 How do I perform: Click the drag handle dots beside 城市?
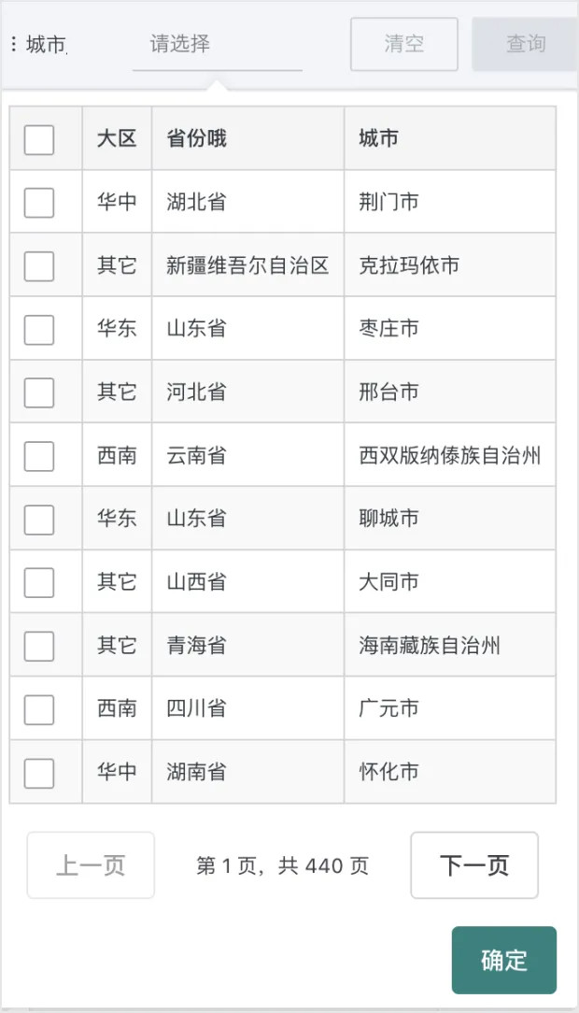coord(13,44)
